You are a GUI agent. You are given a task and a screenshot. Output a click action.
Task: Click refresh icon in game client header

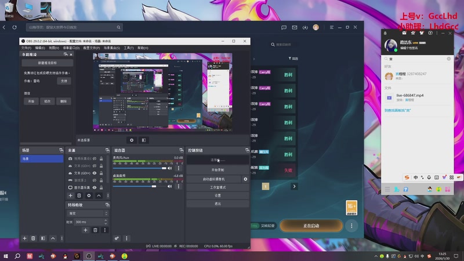click(14, 27)
